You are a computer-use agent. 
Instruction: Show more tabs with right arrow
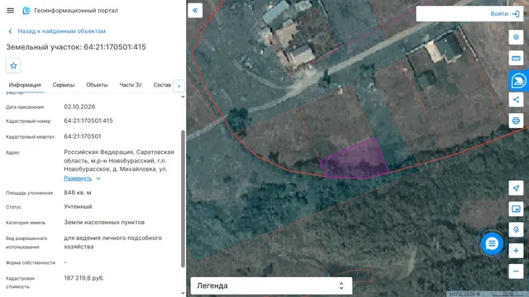click(x=179, y=86)
